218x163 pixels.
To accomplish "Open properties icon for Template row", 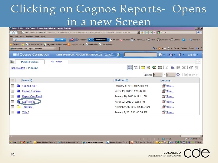I will [x=163, y=107].
